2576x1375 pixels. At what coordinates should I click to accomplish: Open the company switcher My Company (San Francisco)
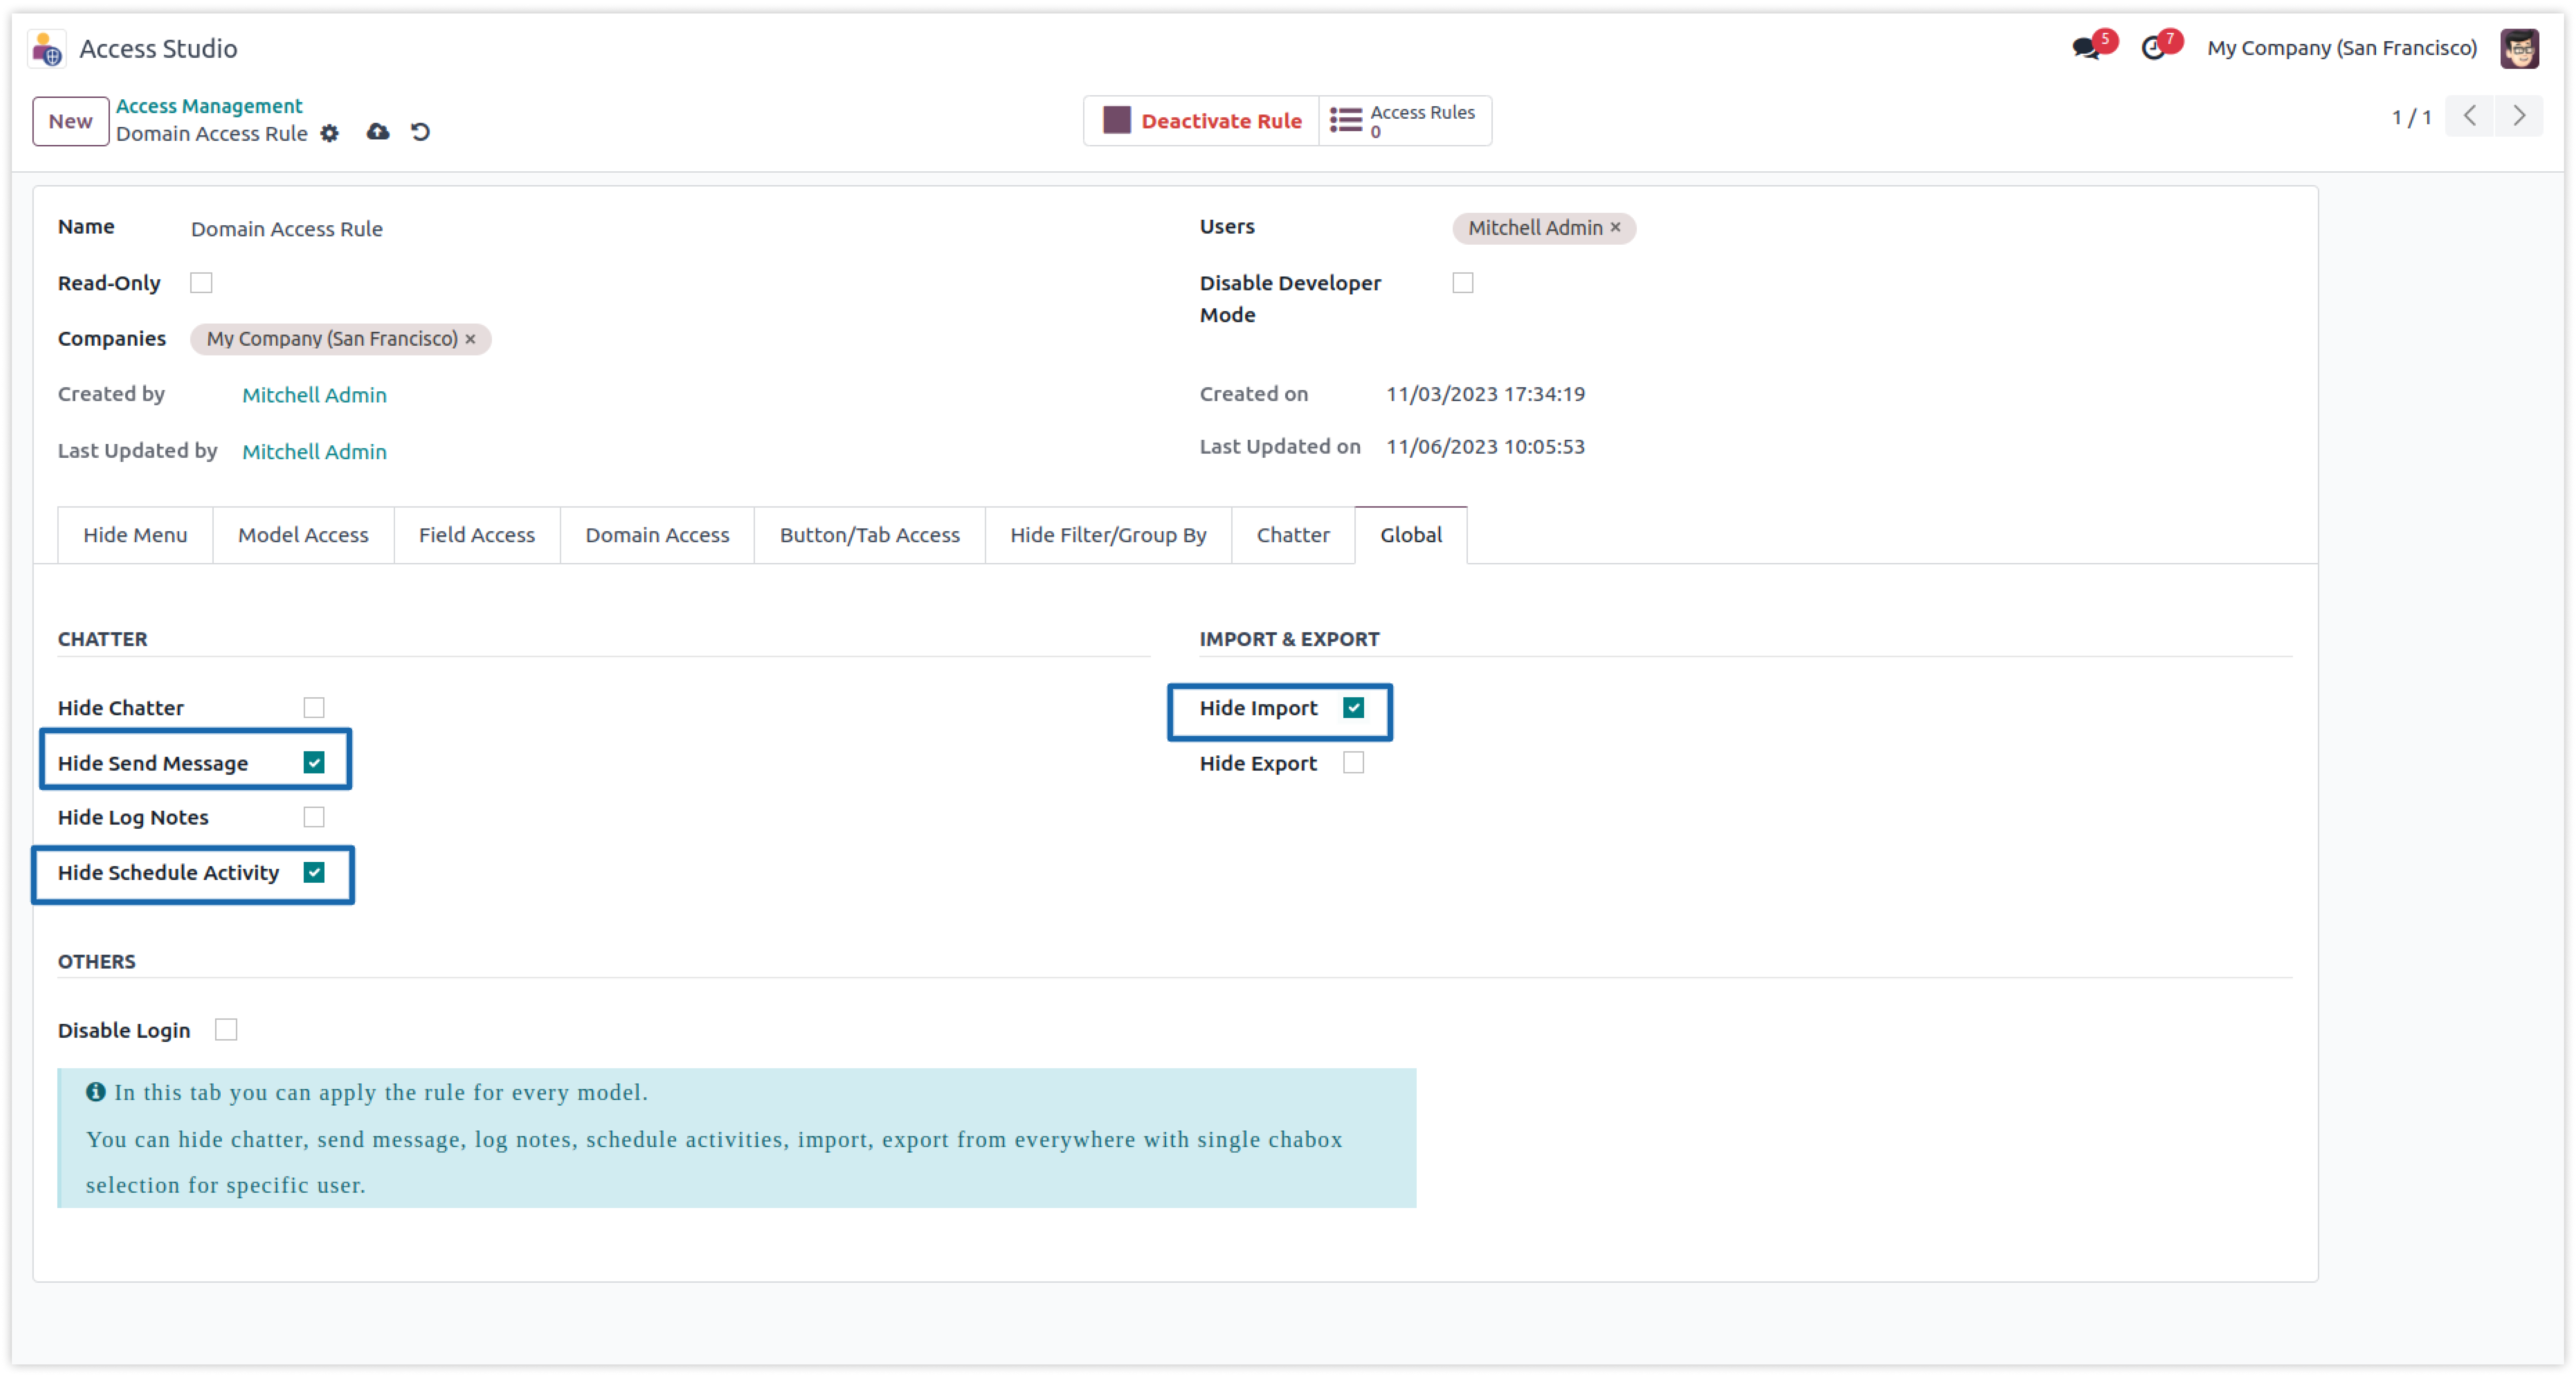pos(2342,48)
